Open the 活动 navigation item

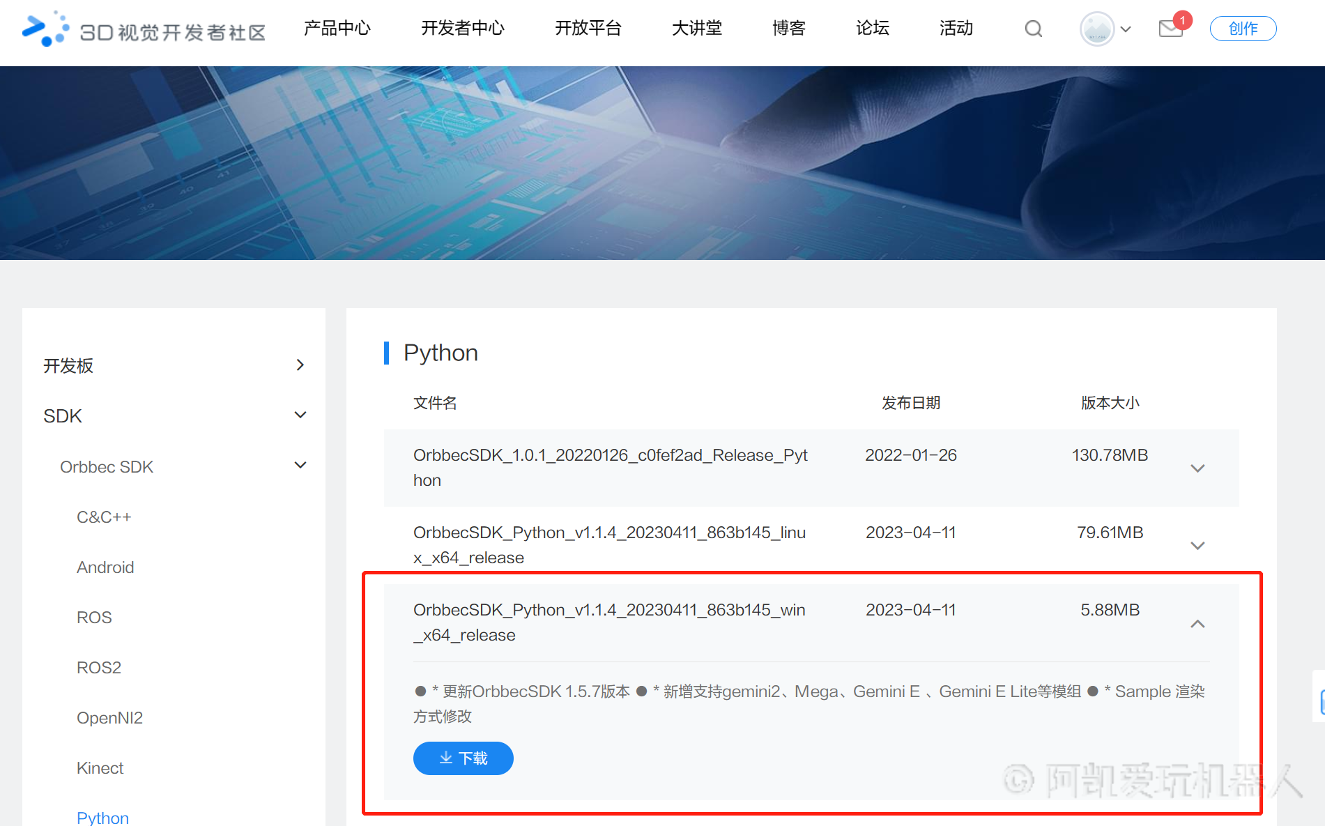[x=956, y=28]
